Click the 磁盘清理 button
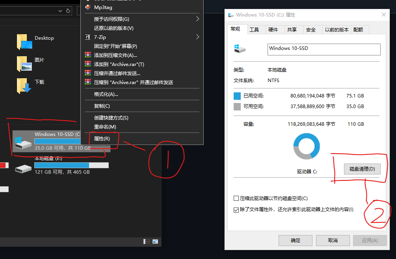Image resolution: width=396 pixels, height=259 pixels. tap(361, 169)
